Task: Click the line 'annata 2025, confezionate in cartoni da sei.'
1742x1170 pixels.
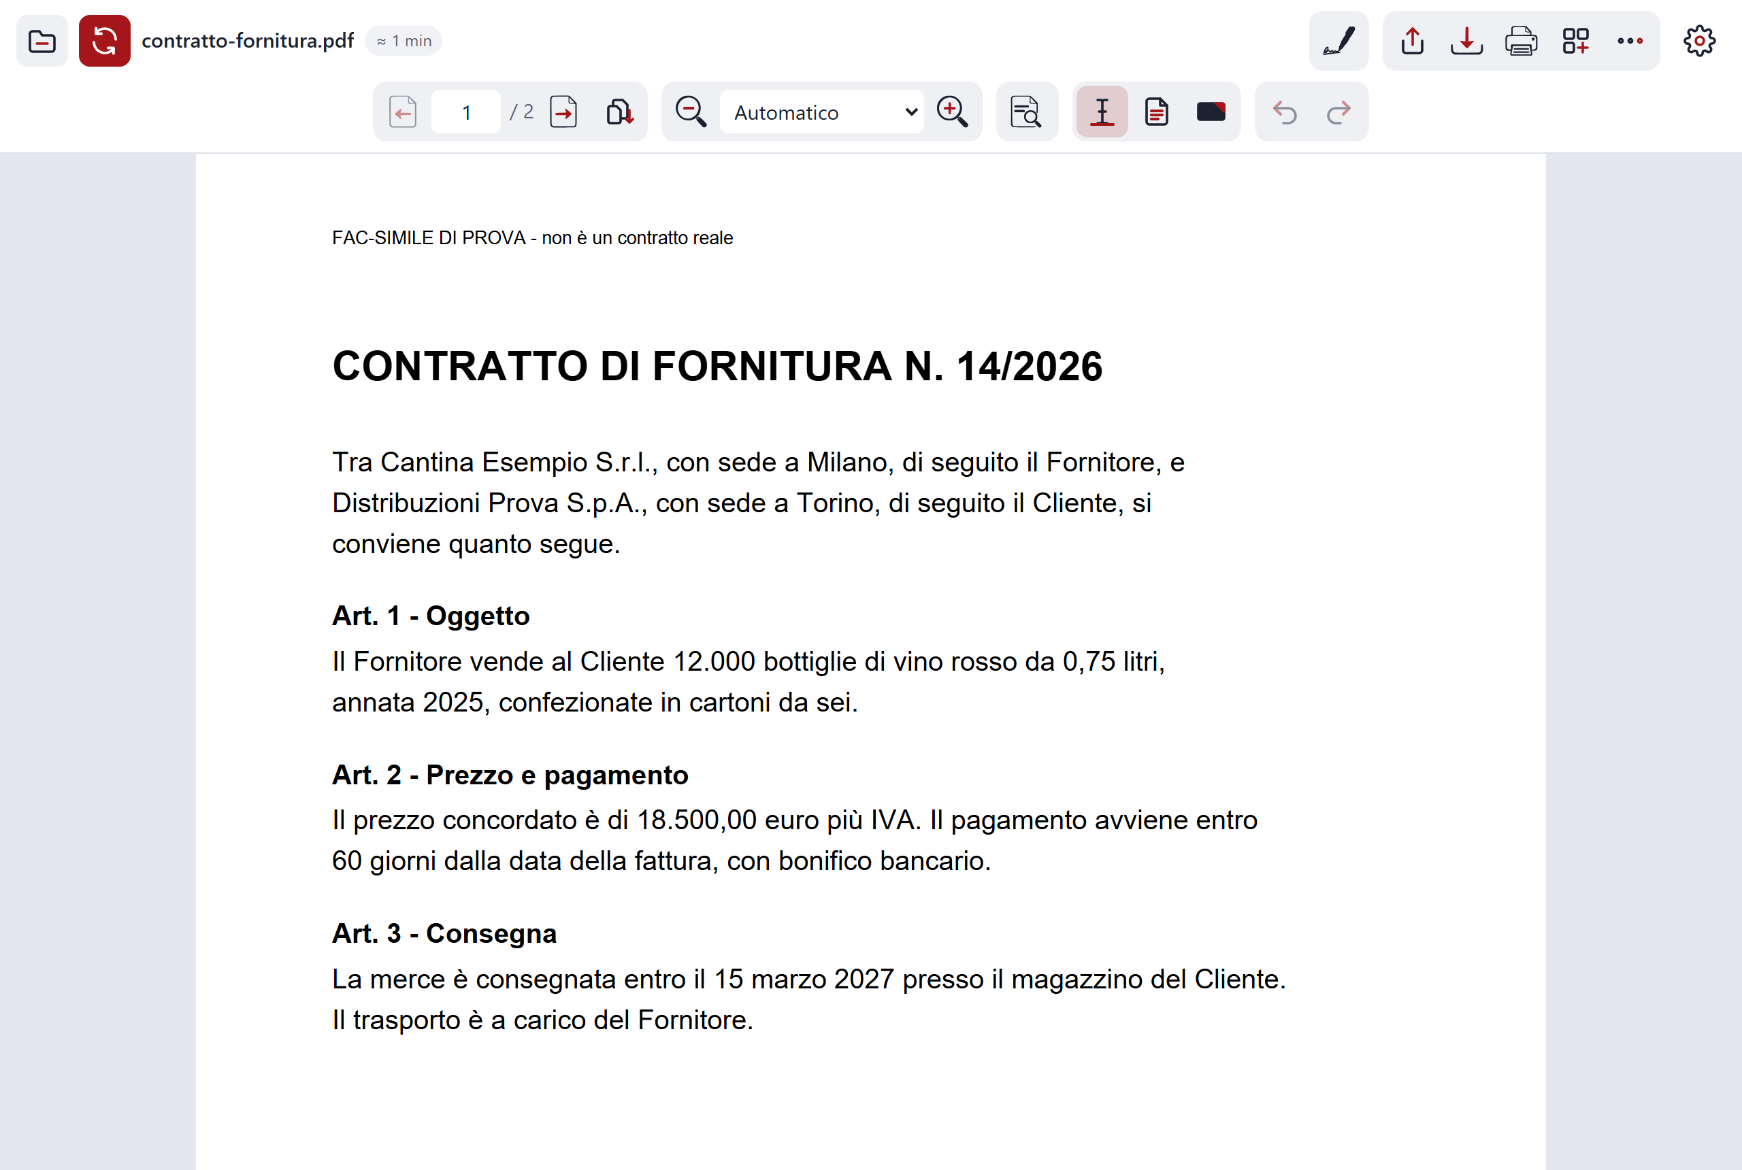Action: [595, 702]
